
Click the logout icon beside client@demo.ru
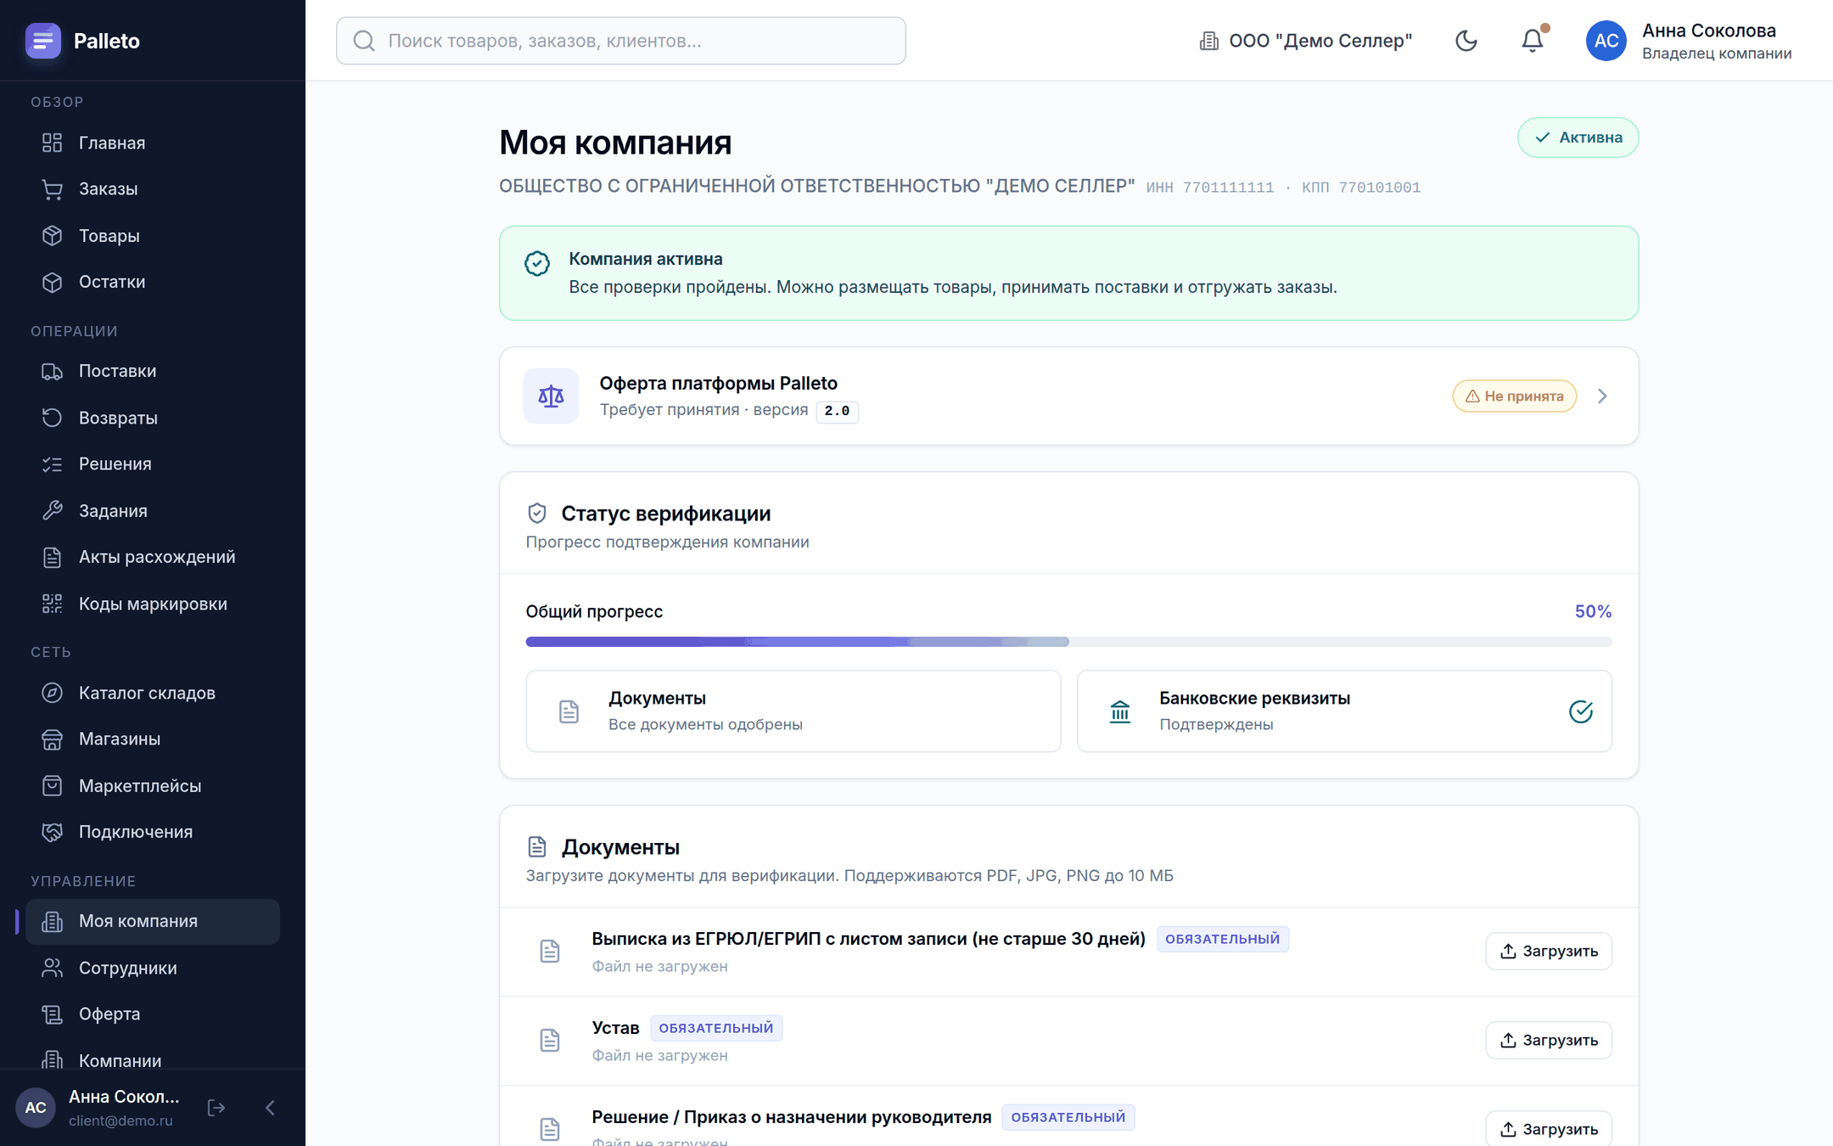click(216, 1108)
